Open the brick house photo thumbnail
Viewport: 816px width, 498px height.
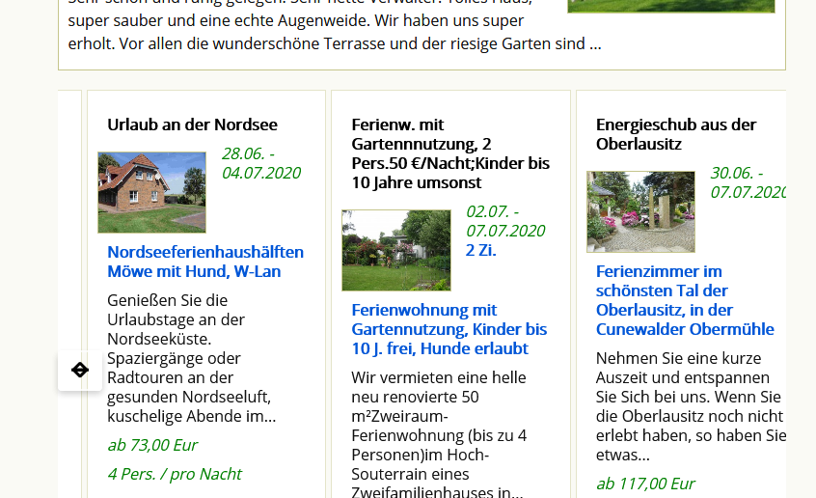151,192
